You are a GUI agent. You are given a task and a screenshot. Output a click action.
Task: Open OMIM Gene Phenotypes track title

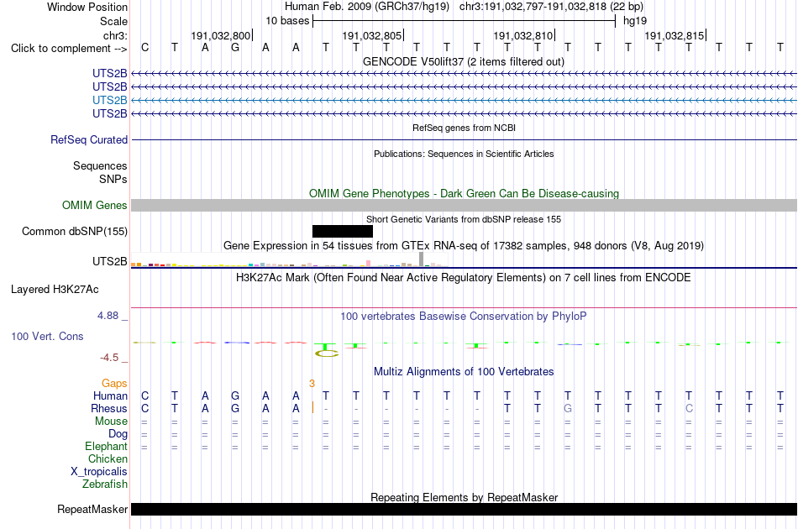tap(464, 193)
